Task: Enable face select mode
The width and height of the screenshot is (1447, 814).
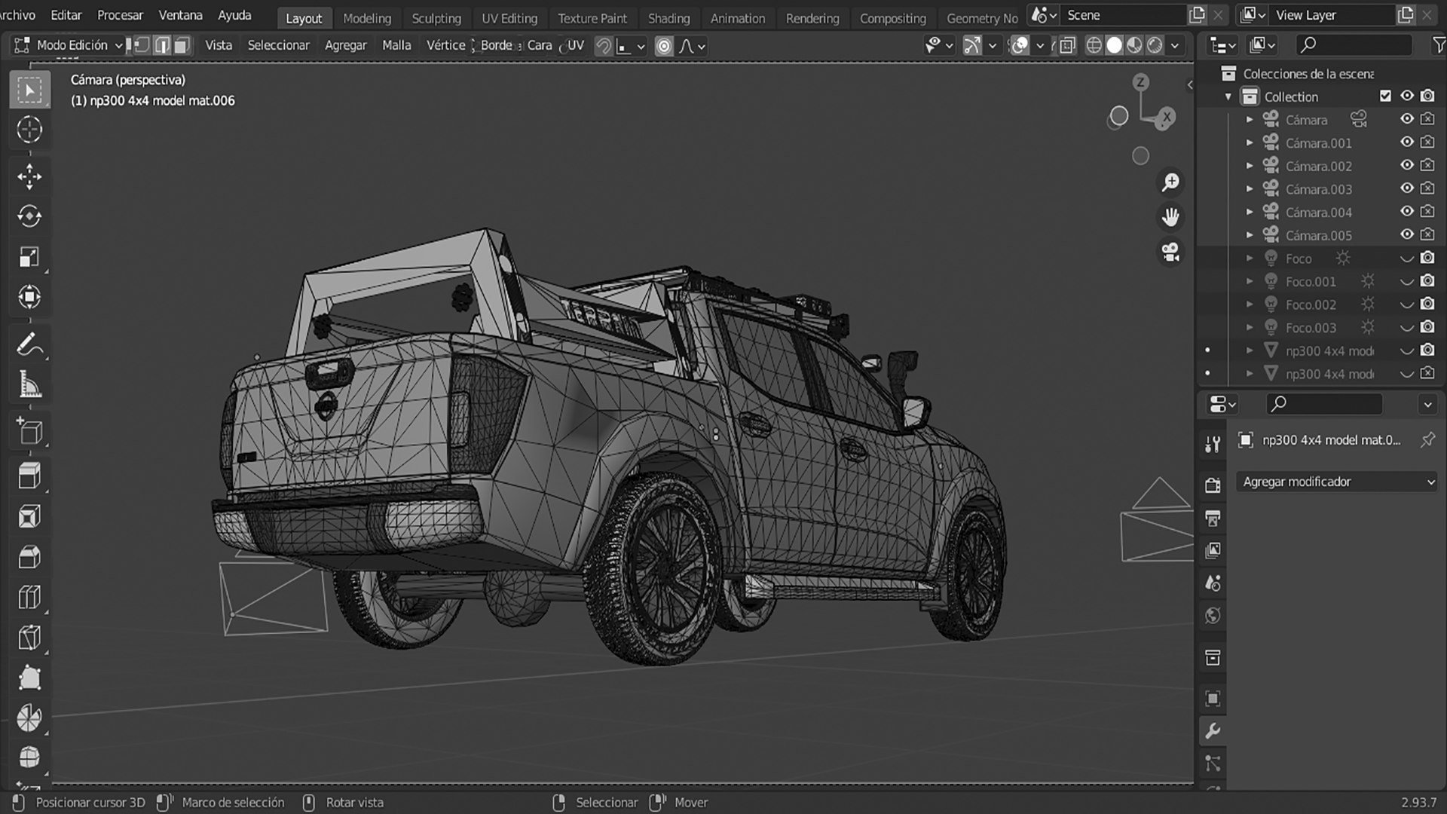Action: (182, 46)
